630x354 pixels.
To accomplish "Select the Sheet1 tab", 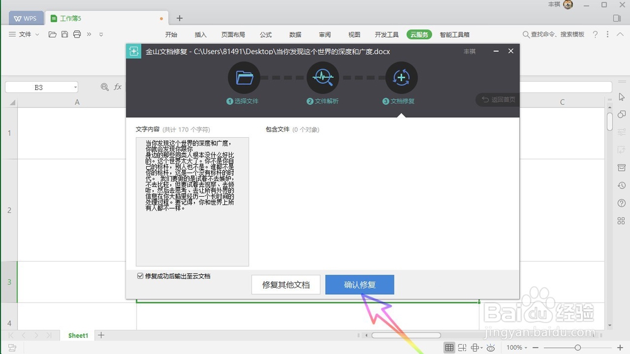I will click(78, 335).
